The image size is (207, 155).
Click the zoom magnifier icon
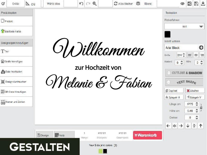[95, 4]
